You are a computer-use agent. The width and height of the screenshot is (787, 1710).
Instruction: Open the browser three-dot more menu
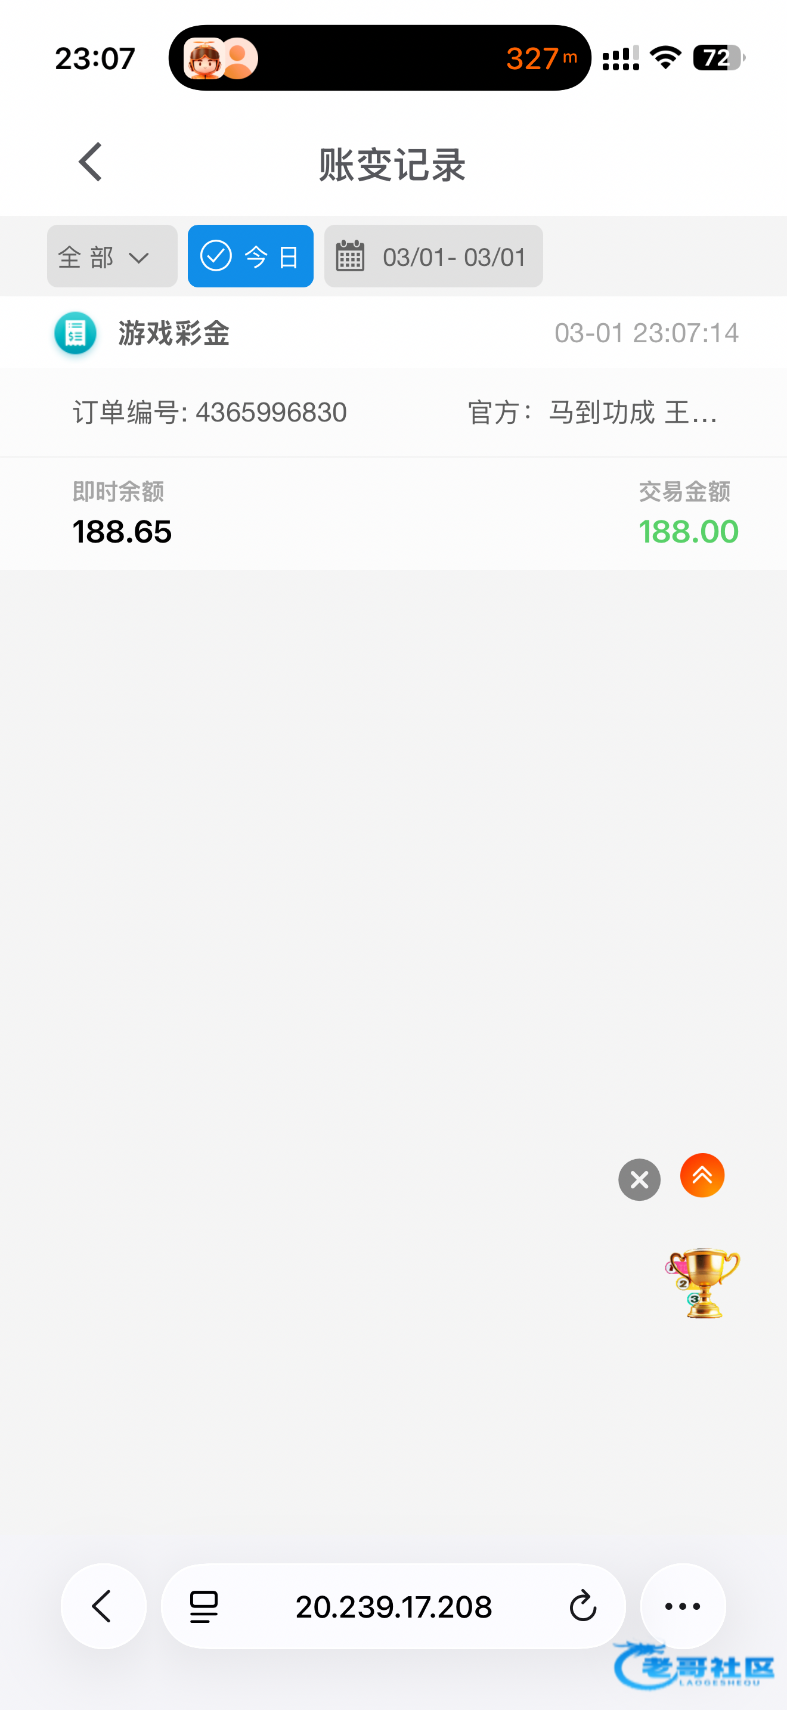coord(683,1606)
